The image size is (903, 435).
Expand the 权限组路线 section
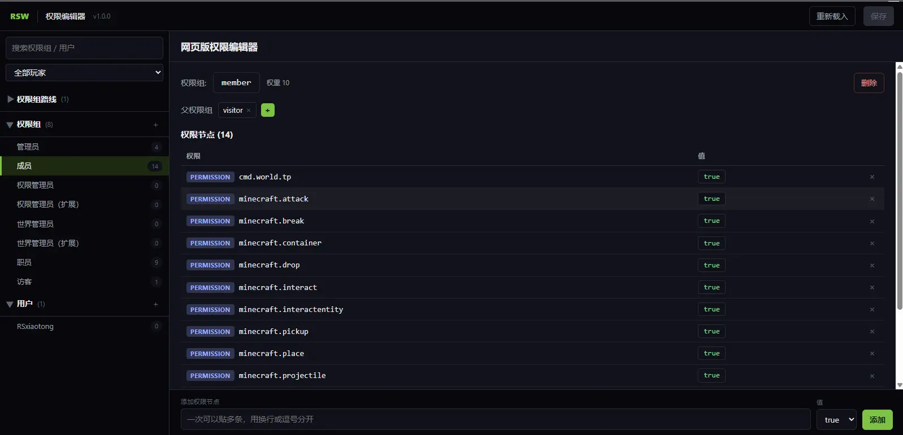[x=37, y=99]
